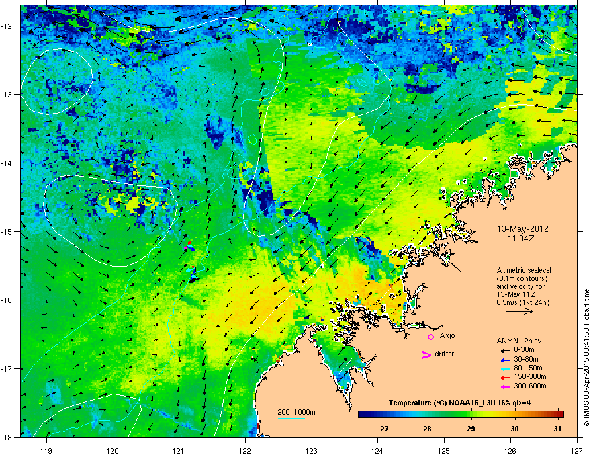
Task: Click the magenta drifter arrowhead legend marker
Action: coord(426,354)
